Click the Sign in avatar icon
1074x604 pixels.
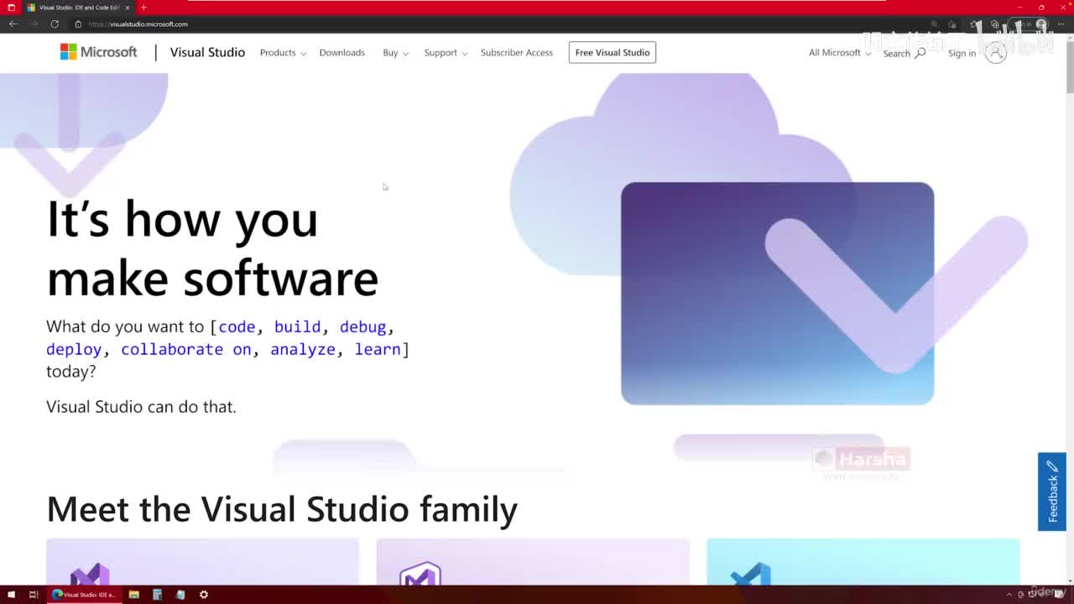[x=996, y=53]
